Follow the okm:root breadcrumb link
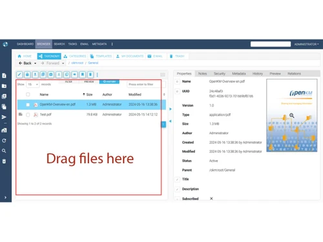Viewport: 323px width, 242px height. click(x=78, y=63)
